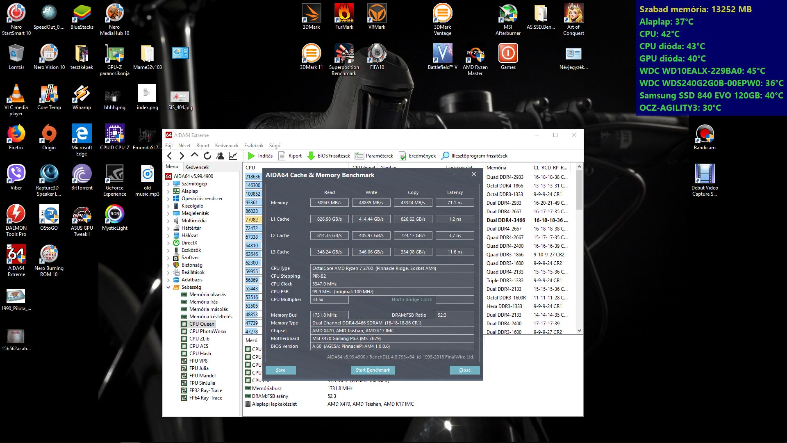Viewport: 787px width, 443px height.
Task: Open VLC media player desktop icon
Action: pyautogui.click(x=16, y=100)
